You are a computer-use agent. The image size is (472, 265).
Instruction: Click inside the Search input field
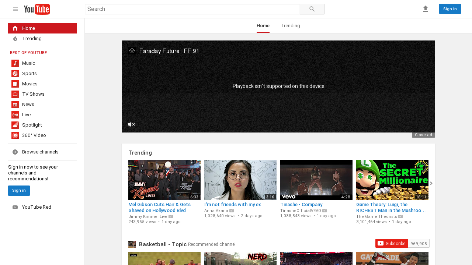click(192, 9)
